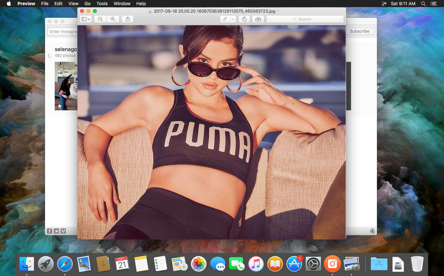444x276 pixels.
Task: Open the View menu in menu bar
Action: tap(73, 3)
